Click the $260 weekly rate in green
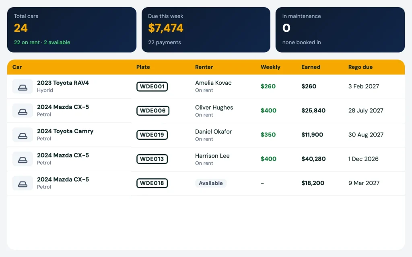Screen dimensions: 412x257 (x=268, y=87)
